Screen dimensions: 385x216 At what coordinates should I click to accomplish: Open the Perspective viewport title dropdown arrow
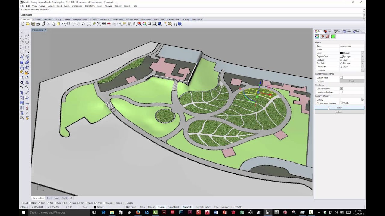click(x=45, y=30)
